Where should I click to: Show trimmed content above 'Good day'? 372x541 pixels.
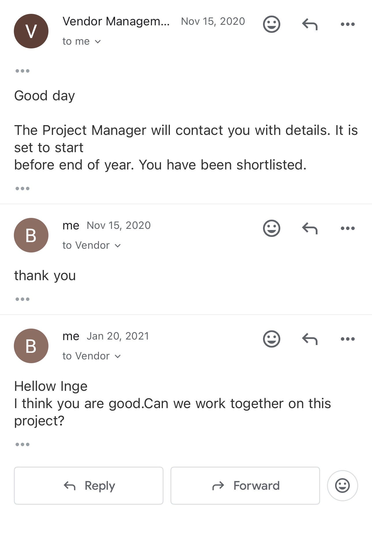(x=22, y=71)
